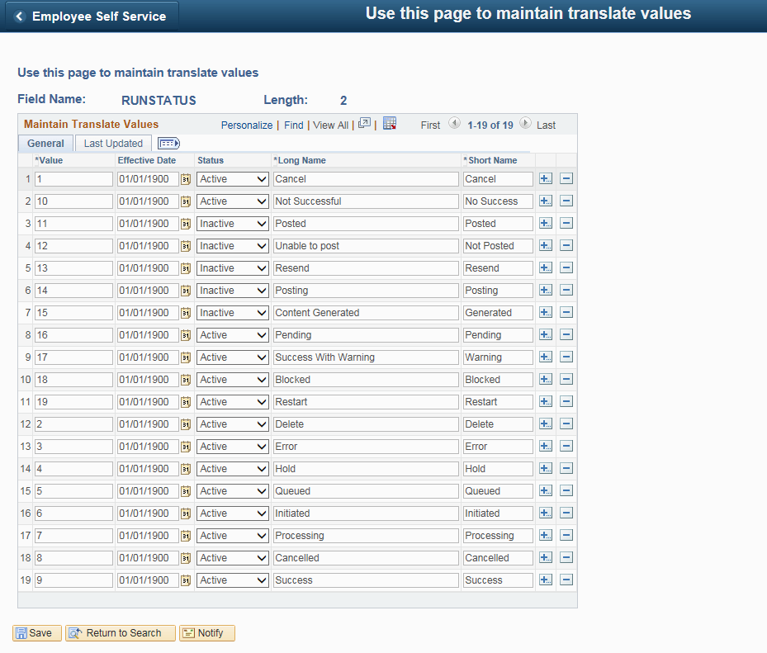Sort by Value column header
Image resolution: width=767 pixels, height=653 pixels.
click(x=51, y=160)
